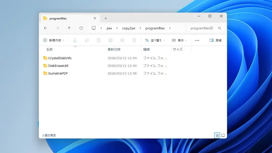Open the See more (...) menu
This screenshot has width=272, height=153.
tap(197, 40)
